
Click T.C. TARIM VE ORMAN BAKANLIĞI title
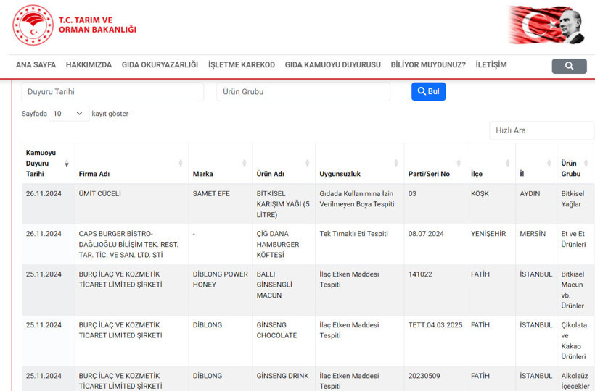tap(97, 25)
